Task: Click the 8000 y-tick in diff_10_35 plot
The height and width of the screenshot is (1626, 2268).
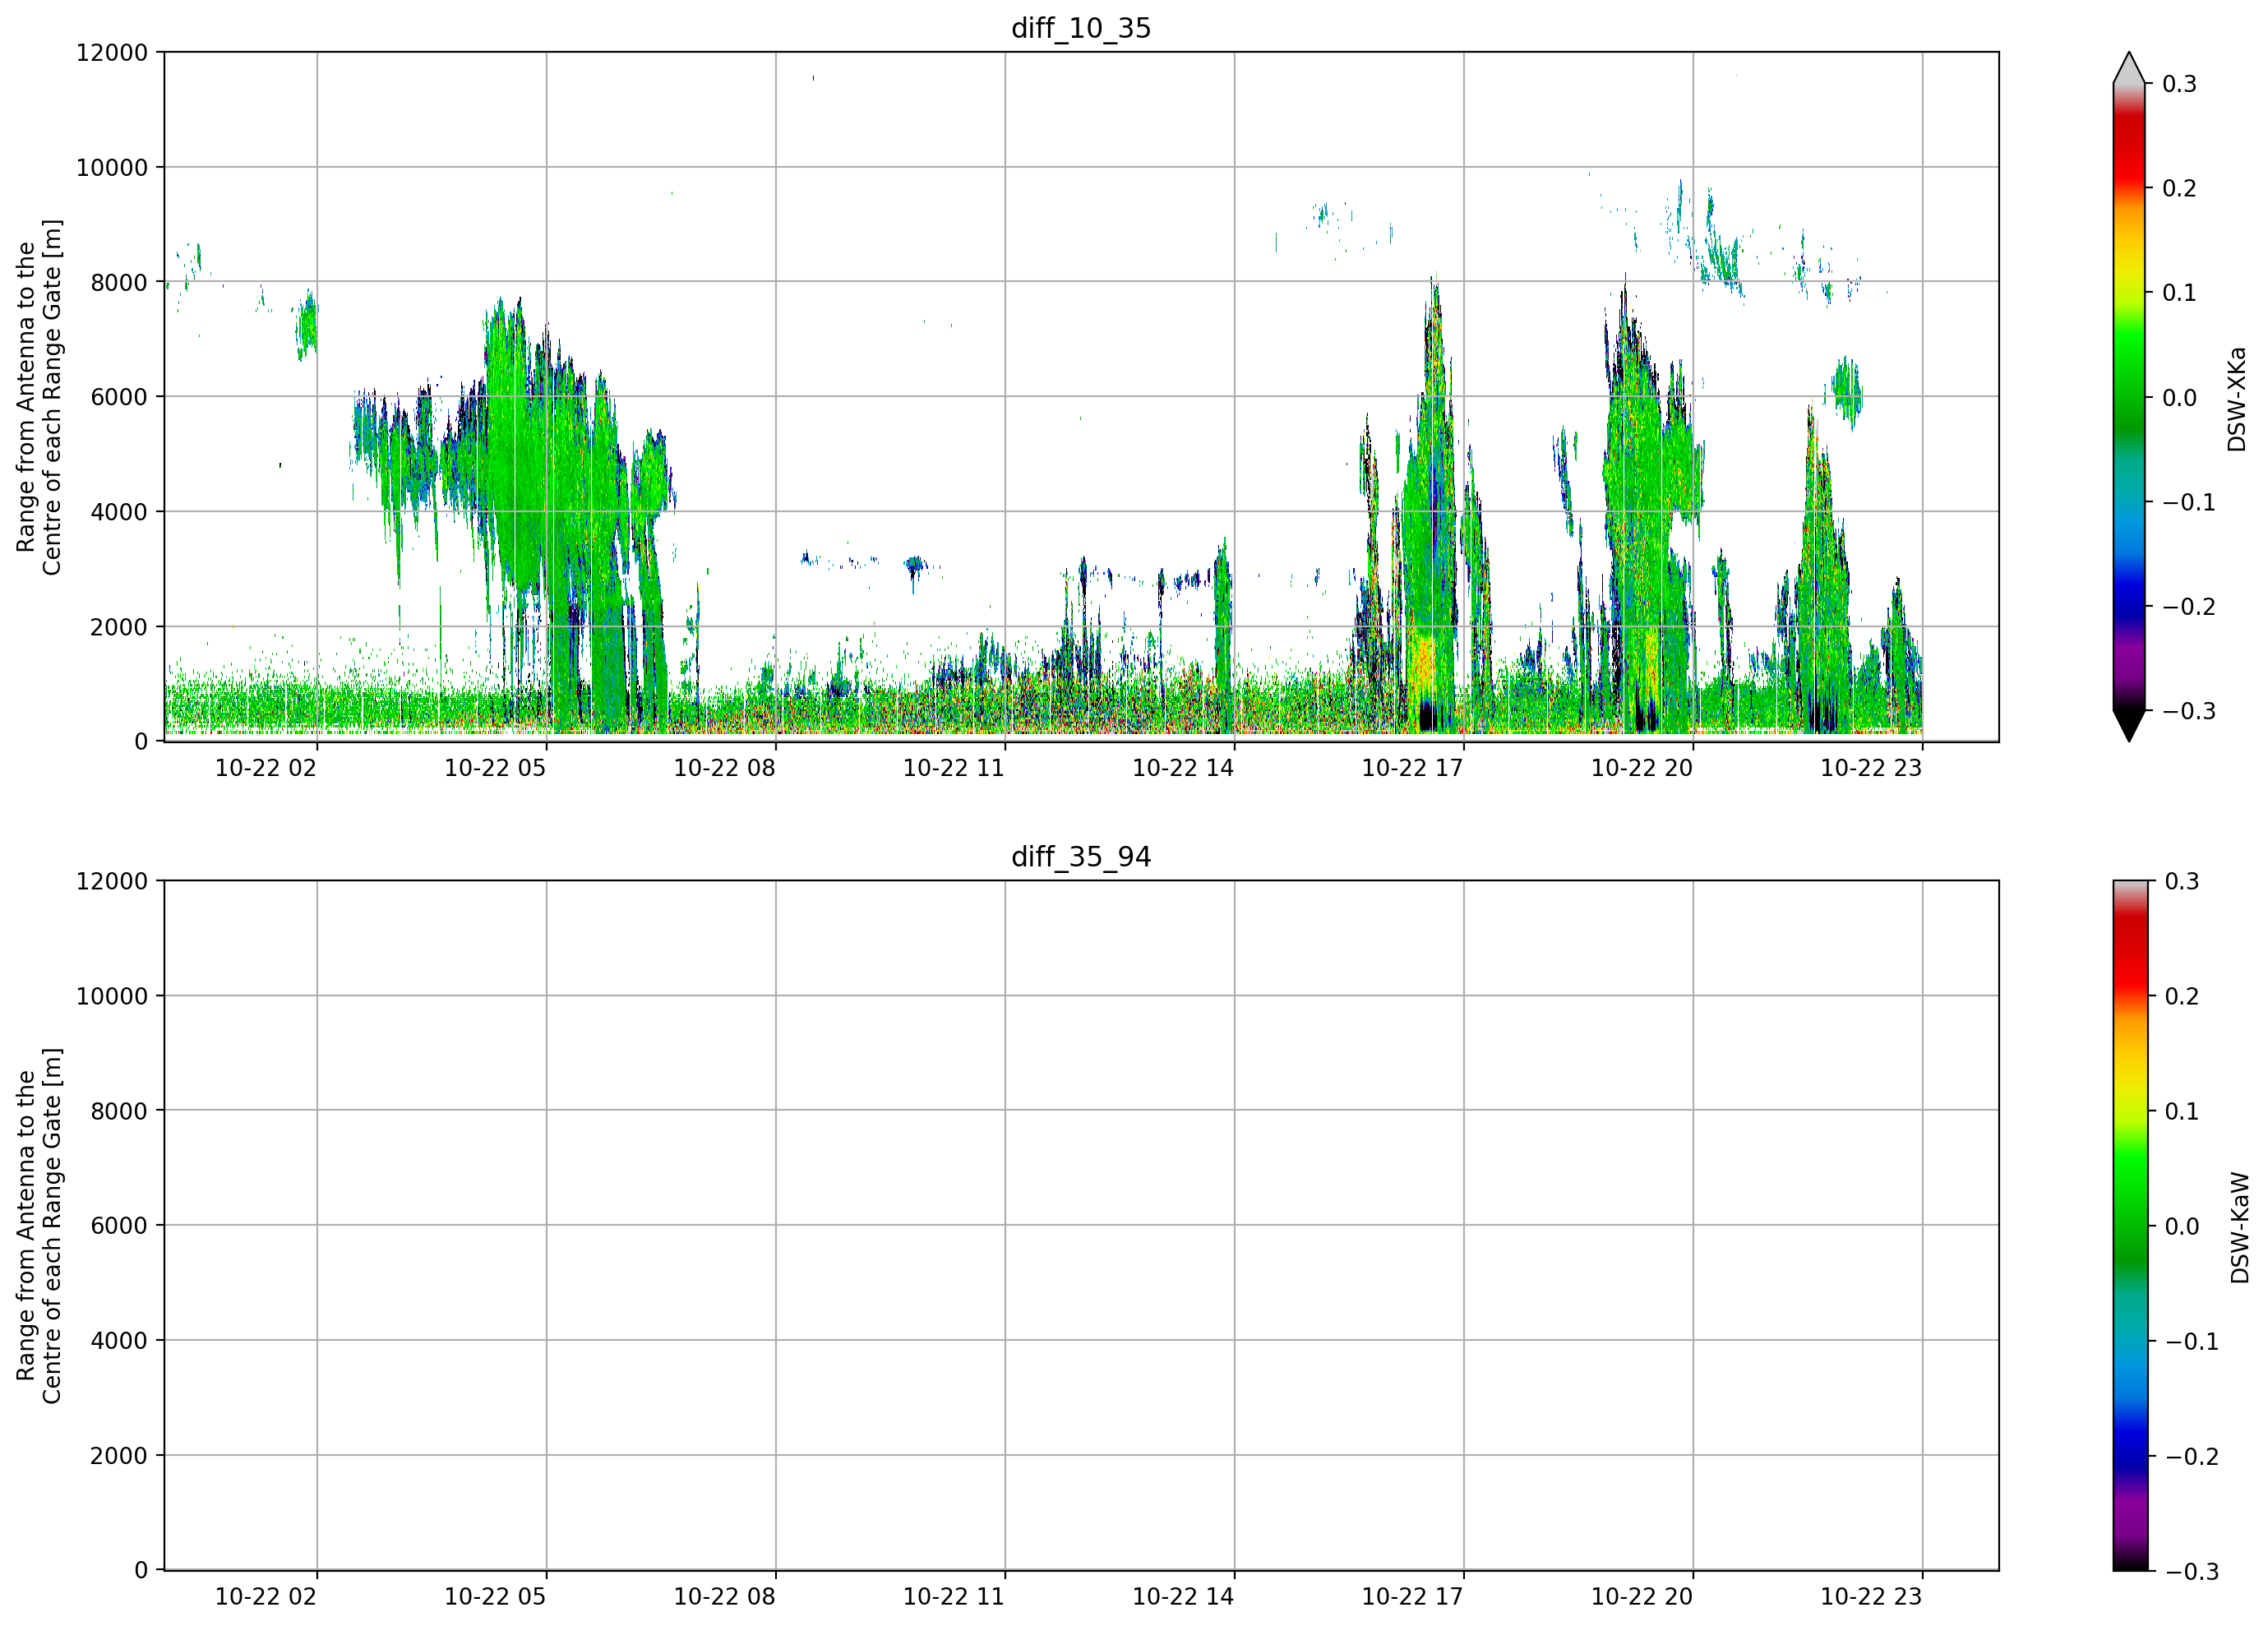Action: pos(119,283)
